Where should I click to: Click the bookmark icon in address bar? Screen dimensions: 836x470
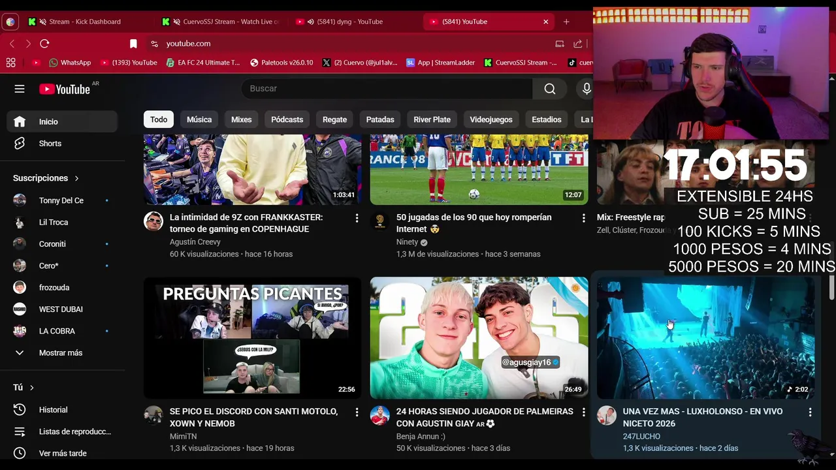133,44
